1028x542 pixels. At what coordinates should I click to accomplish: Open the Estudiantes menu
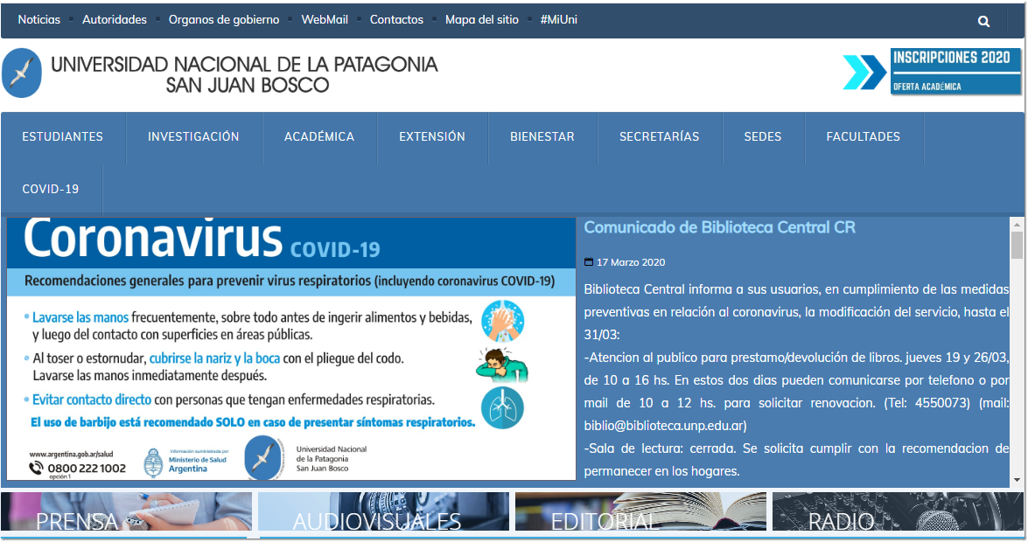[63, 136]
